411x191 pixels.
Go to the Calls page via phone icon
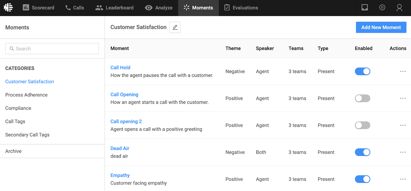(x=74, y=8)
